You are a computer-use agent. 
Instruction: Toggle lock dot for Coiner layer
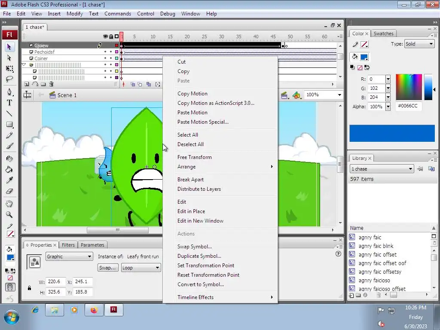111,58
